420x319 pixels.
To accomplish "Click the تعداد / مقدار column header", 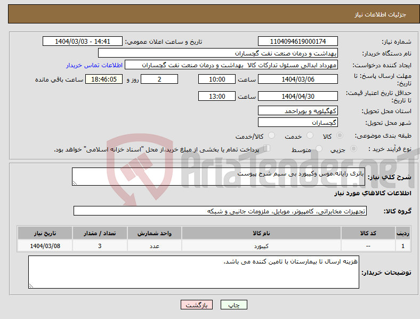I will [100, 233].
